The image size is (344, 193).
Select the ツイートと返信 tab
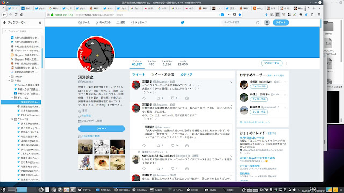tap(162, 75)
